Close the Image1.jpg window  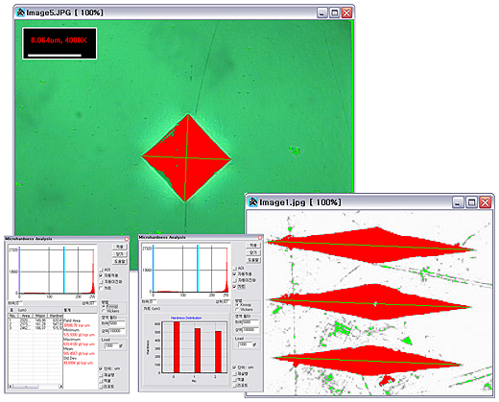pos(485,202)
